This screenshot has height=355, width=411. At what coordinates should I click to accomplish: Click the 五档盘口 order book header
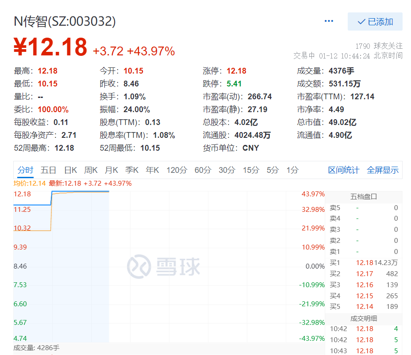click(x=364, y=197)
